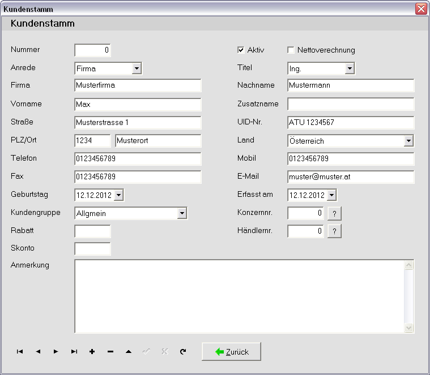430x375 pixels.
Task: Cancel edit X icon in navigator
Action: click(164, 351)
